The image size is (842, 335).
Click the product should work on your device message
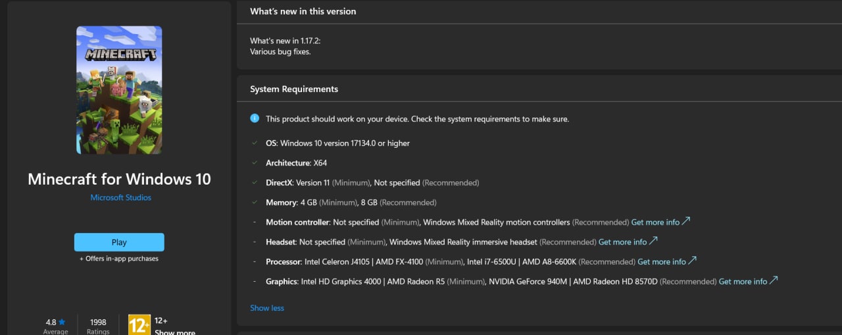point(417,119)
